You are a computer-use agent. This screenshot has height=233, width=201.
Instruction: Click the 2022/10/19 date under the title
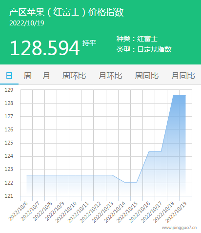coord(27,23)
